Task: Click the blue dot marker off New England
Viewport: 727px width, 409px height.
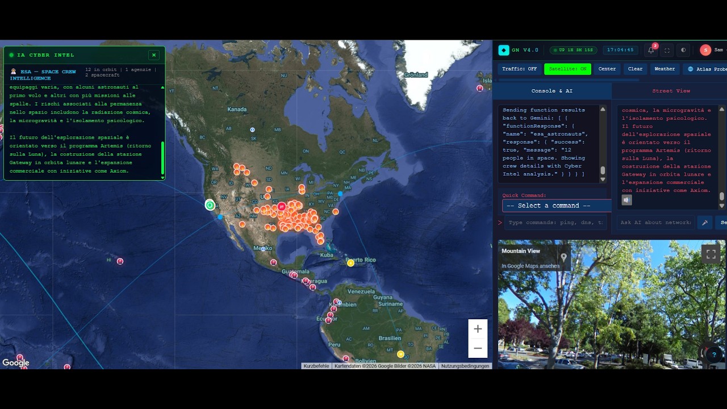Action: pyautogui.click(x=340, y=194)
